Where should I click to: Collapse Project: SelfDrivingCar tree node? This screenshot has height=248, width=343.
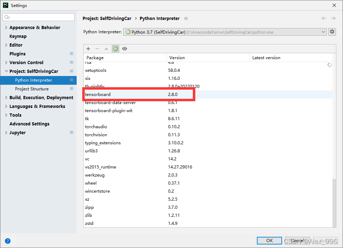click(6, 71)
